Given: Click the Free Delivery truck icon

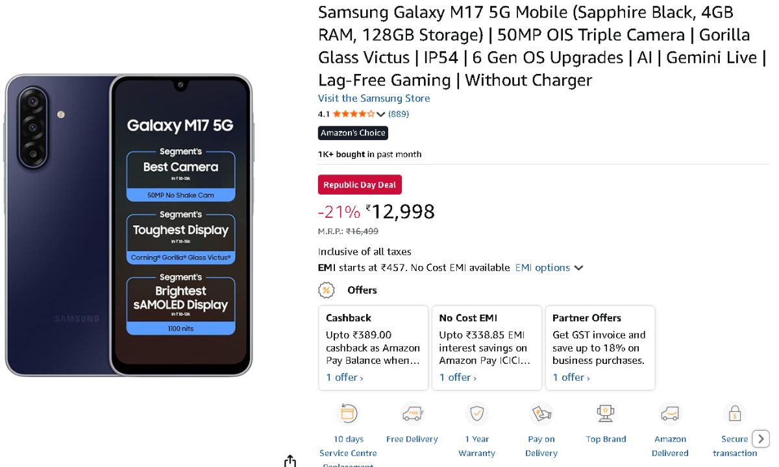Looking at the screenshot, I should click(x=412, y=413).
